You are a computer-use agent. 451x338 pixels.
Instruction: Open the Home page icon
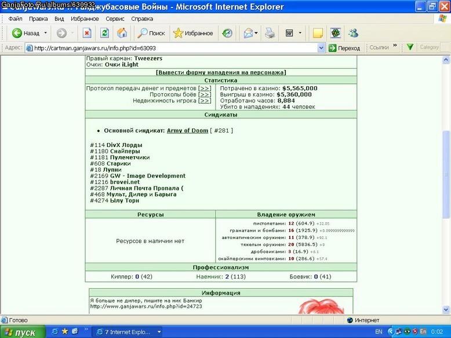point(122,34)
